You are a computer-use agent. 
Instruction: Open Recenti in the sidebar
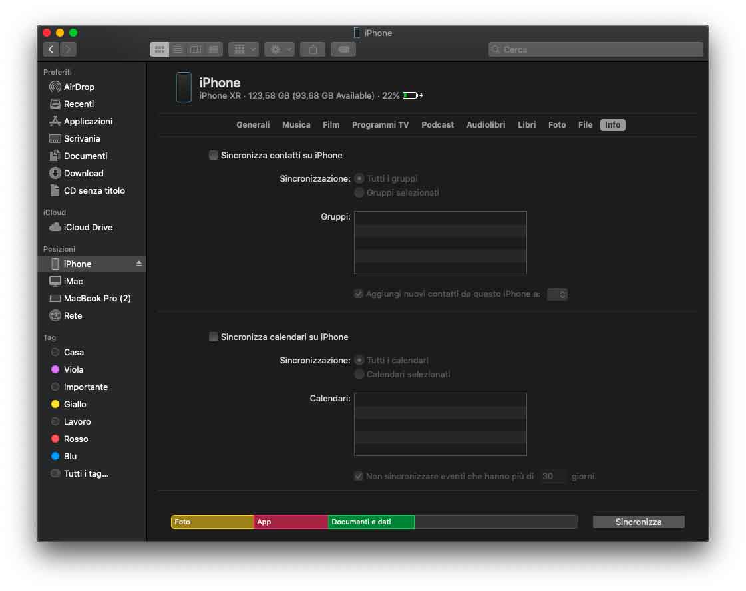click(x=91, y=104)
